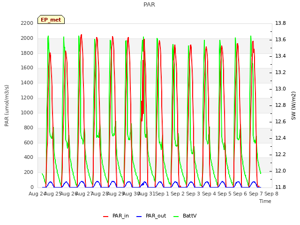
Task: Click the 11.8 right axis value
Action: click(x=280, y=187)
